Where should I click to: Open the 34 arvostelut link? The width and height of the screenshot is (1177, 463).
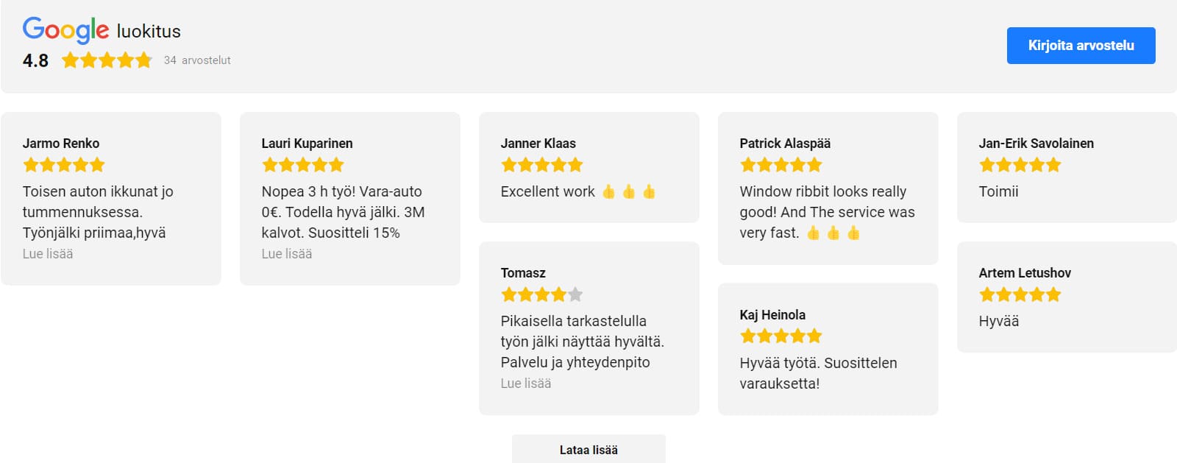[x=196, y=60]
